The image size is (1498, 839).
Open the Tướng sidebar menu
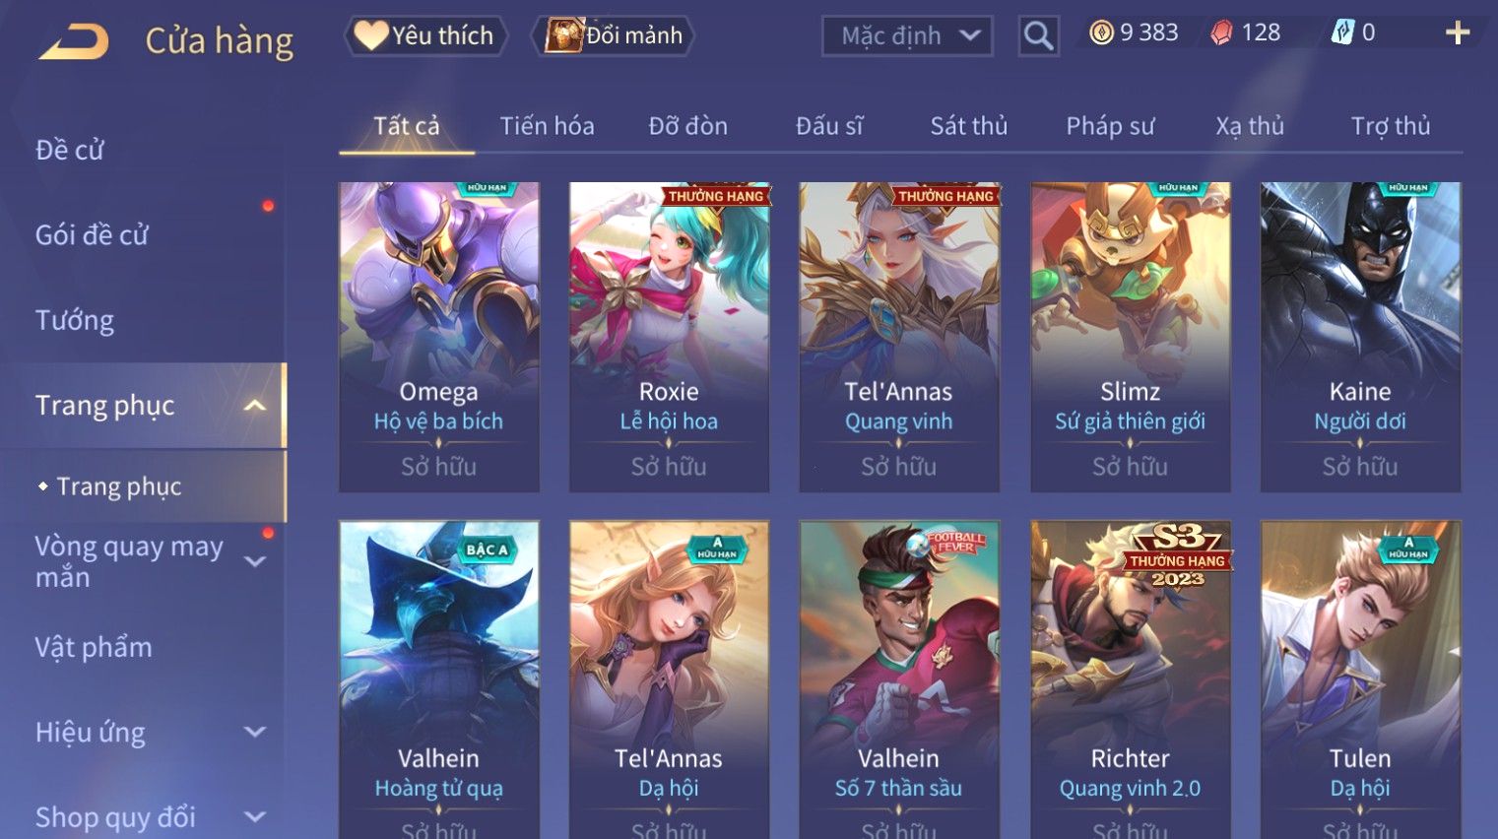pyautogui.click(x=75, y=320)
